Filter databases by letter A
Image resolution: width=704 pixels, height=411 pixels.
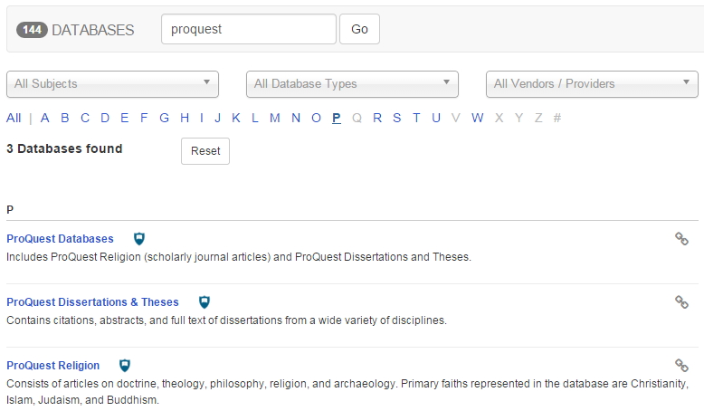44,118
